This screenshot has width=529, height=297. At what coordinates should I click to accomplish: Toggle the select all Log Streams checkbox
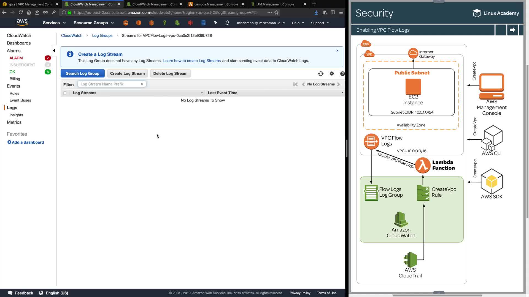point(65,93)
